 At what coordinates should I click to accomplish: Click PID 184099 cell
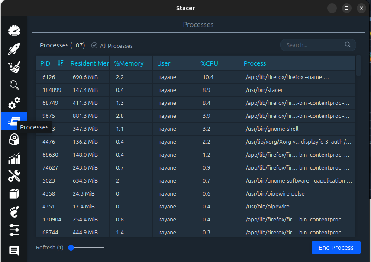pos(52,90)
